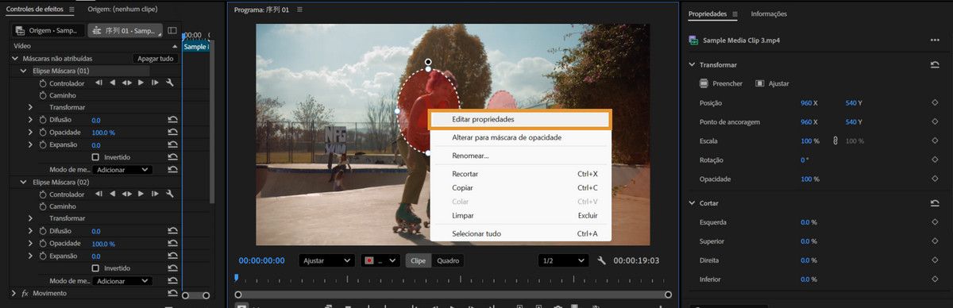Image resolution: width=953 pixels, height=308 pixels.
Task: Open Program monitor settings wrench
Action: pos(602,260)
